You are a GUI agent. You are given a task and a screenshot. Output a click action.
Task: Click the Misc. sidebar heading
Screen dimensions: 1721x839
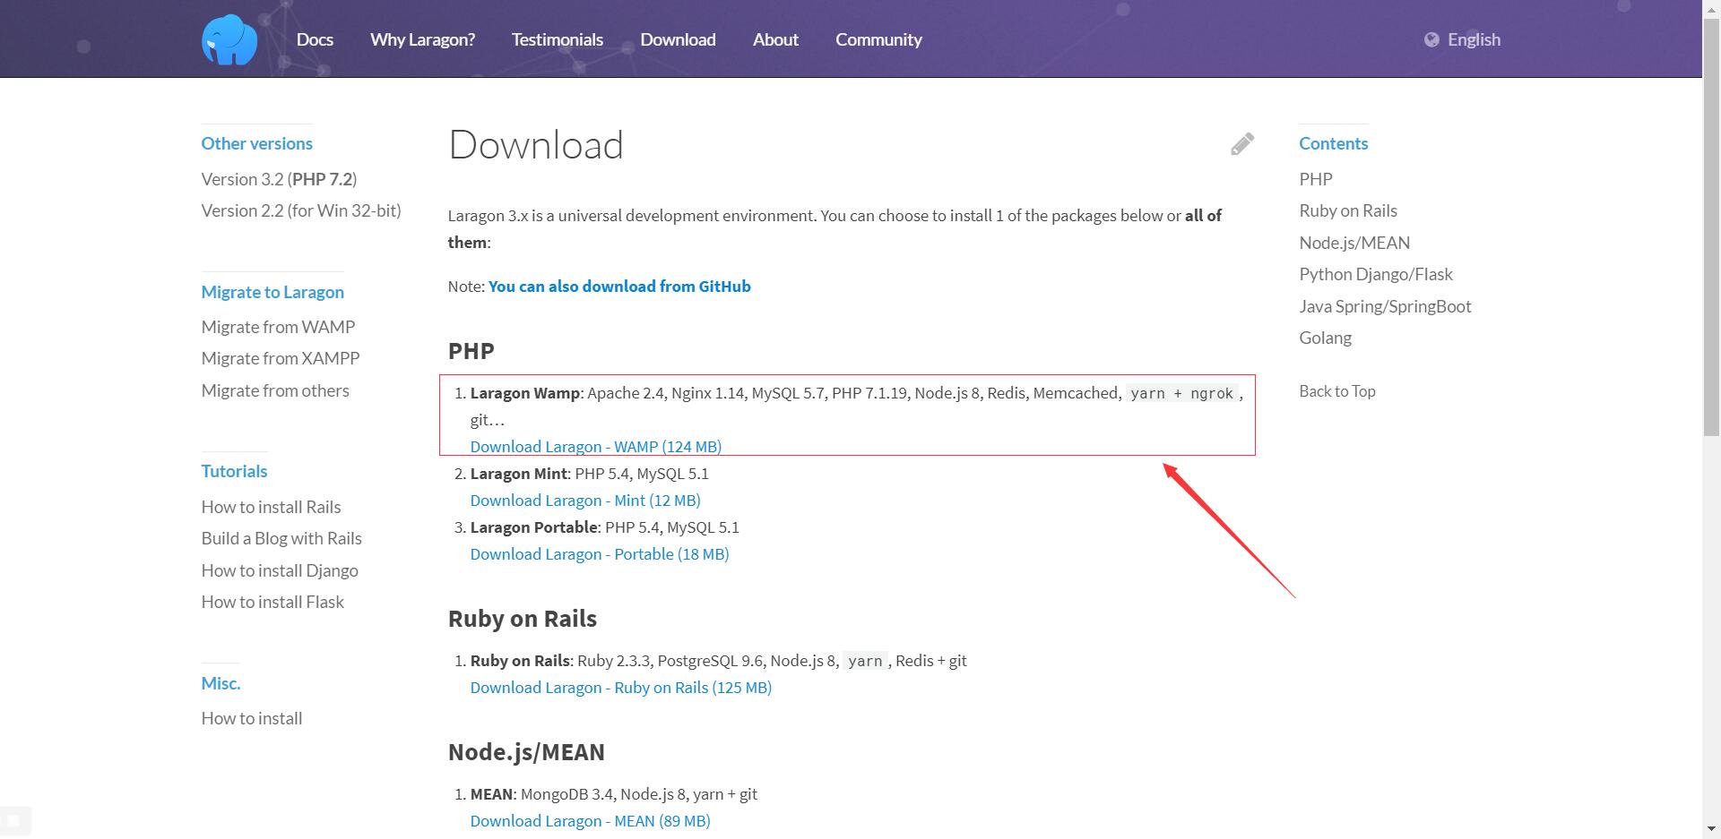pos(221,683)
